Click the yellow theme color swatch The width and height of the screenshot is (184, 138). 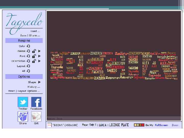pyautogui.click(x=135, y=125)
